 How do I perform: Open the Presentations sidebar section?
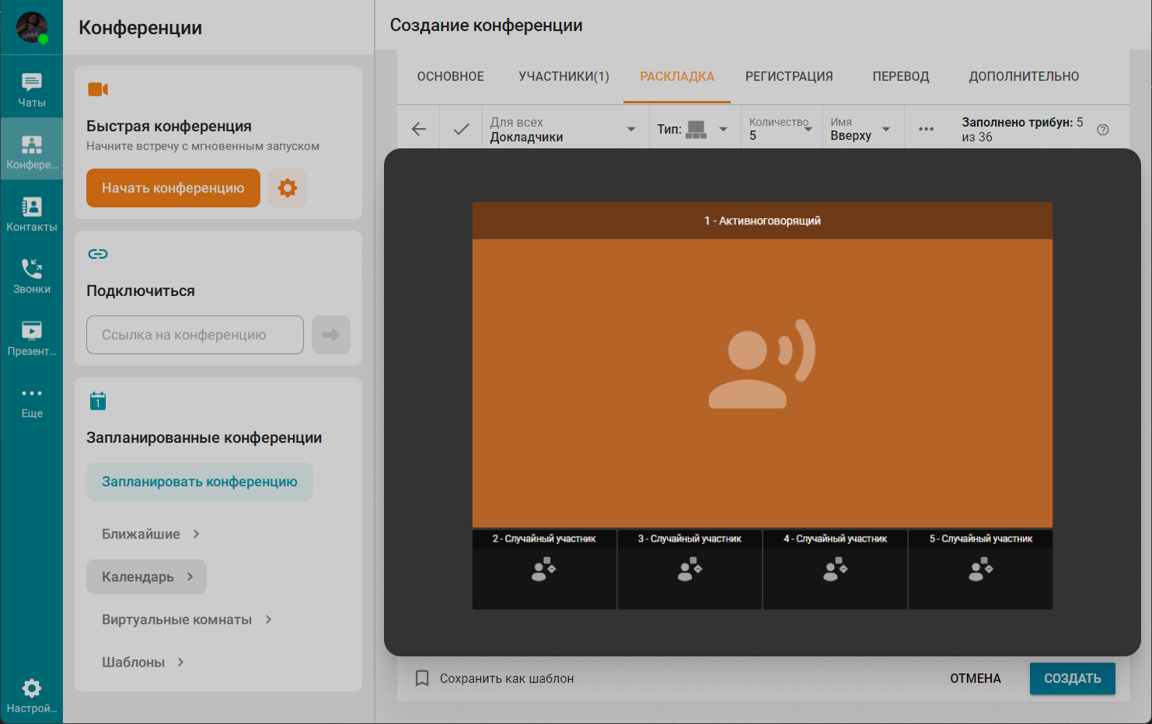click(32, 338)
